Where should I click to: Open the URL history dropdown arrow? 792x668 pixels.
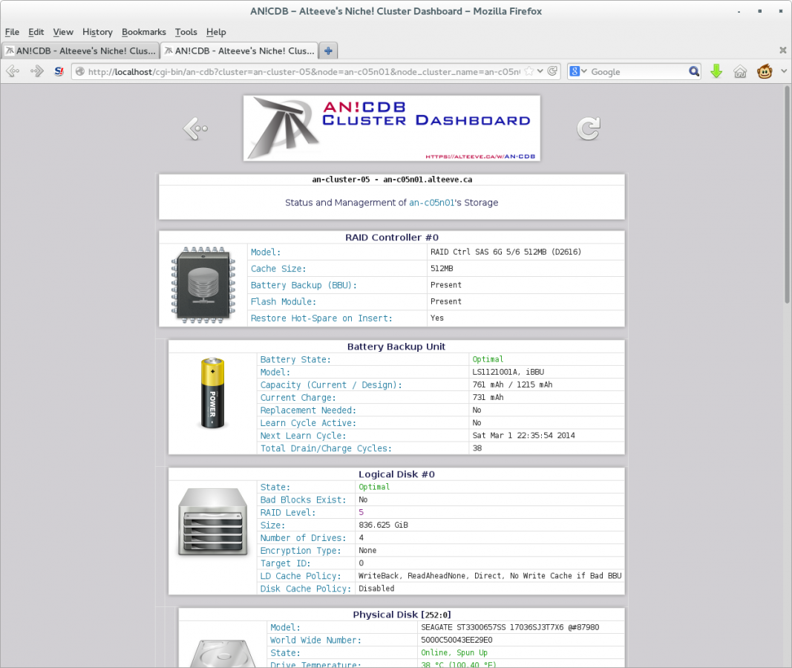[540, 71]
